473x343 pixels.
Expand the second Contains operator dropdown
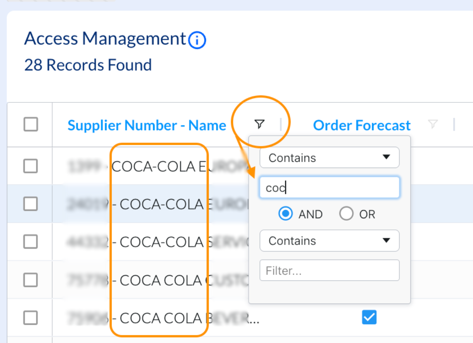(x=329, y=241)
